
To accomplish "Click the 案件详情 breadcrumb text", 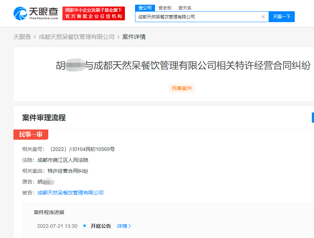I will coord(134,37).
